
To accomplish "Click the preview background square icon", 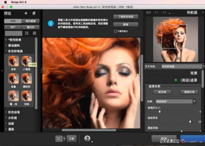I will point(58,138).
